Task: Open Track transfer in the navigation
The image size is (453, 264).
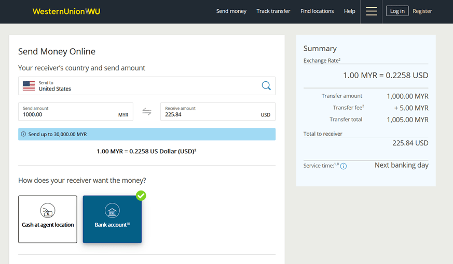Action: 273,11
